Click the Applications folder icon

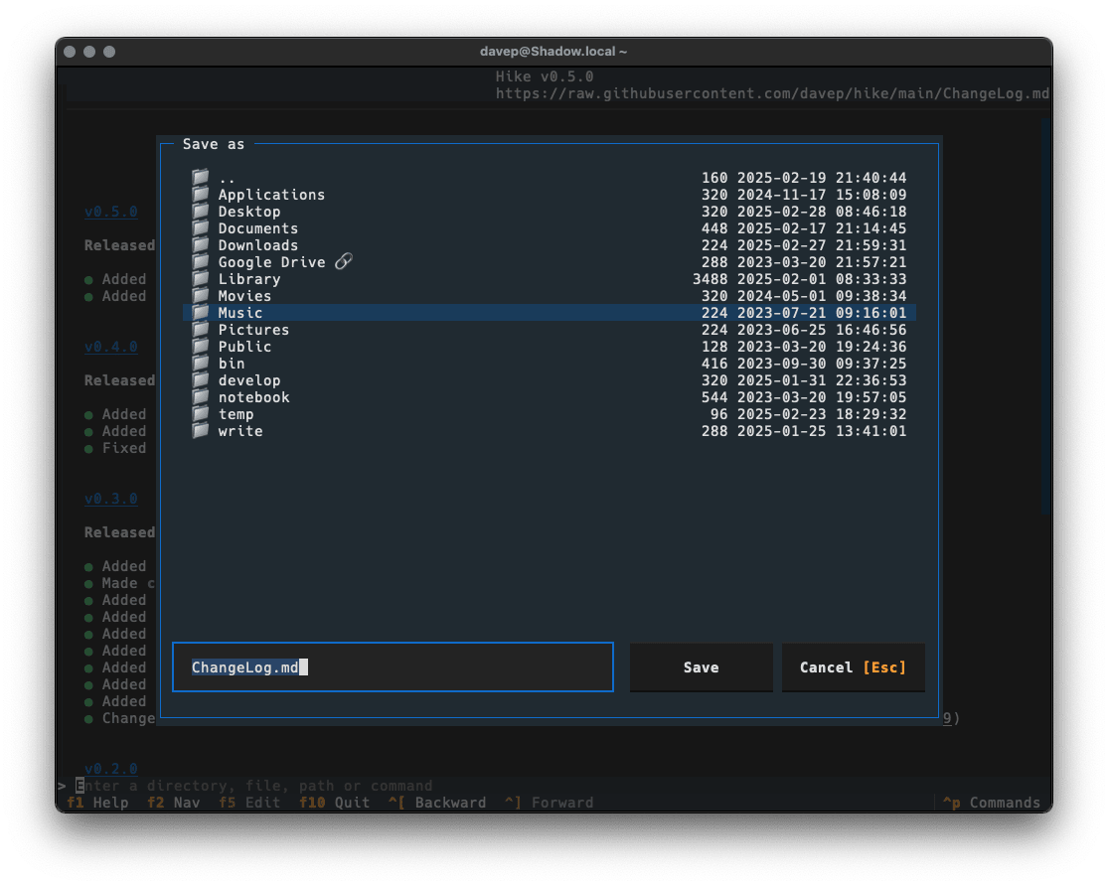201,195
